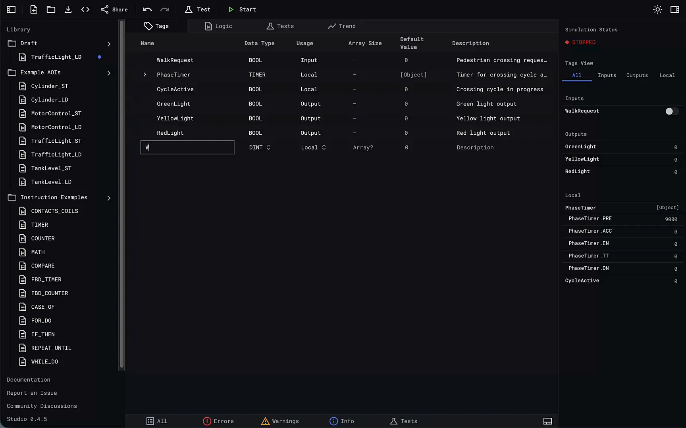Click the download icon in toolbar

(68, 9)
